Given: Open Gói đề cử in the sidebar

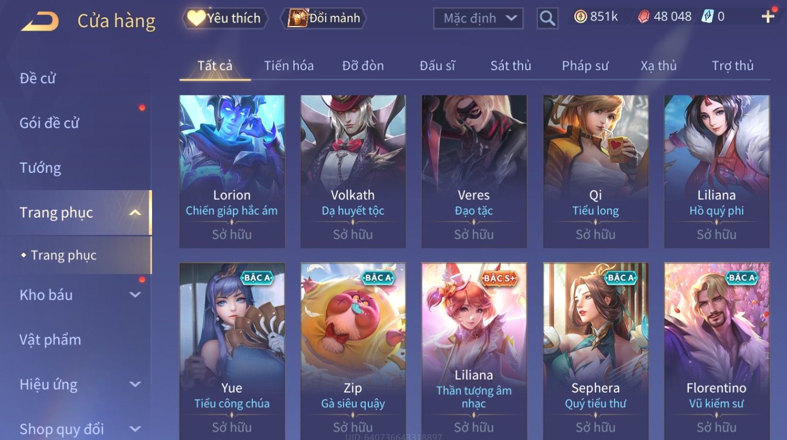Looking at the screenshot, I should tap(49, 123).
